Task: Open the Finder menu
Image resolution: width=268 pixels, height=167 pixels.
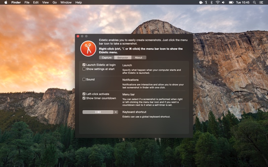Action: pos(16,2)
